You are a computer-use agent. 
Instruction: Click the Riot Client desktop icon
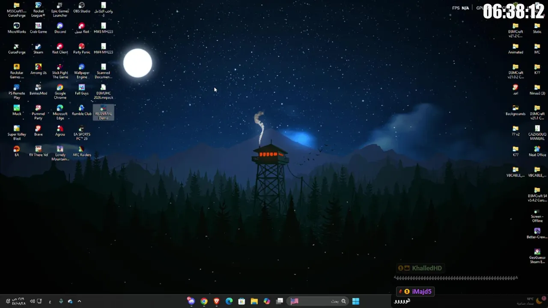(60, 49)
